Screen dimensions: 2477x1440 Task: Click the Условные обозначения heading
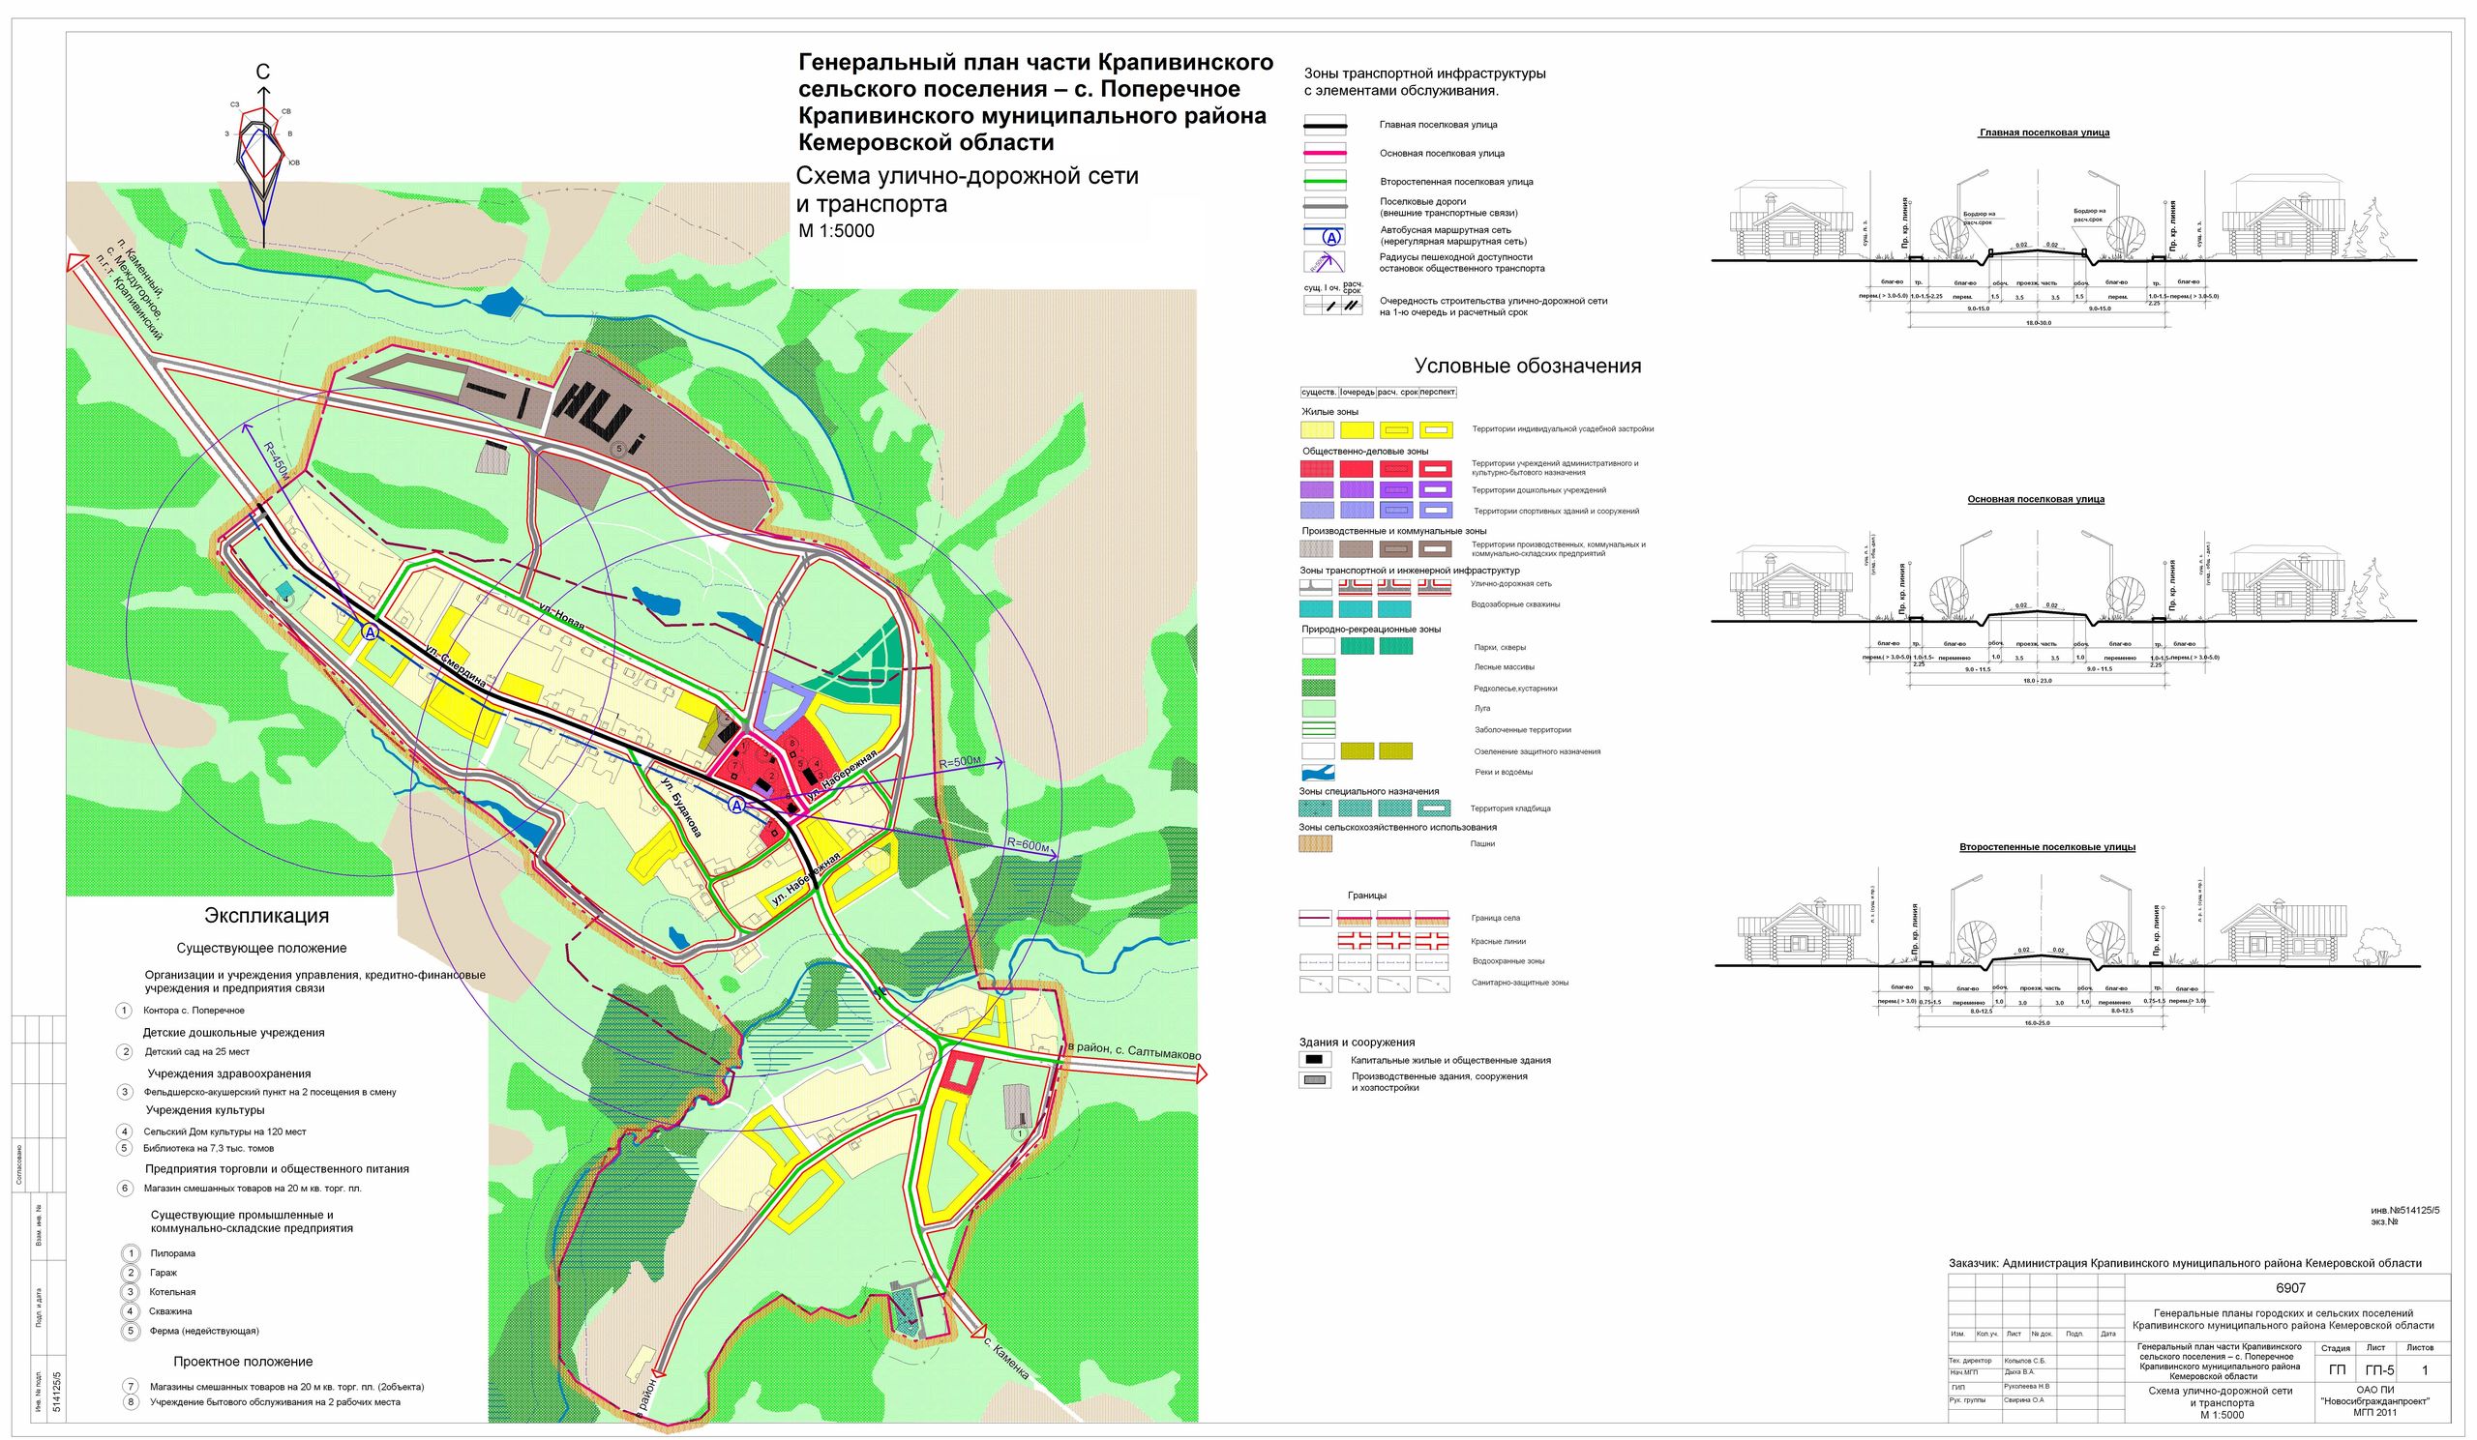point(1528,367)
